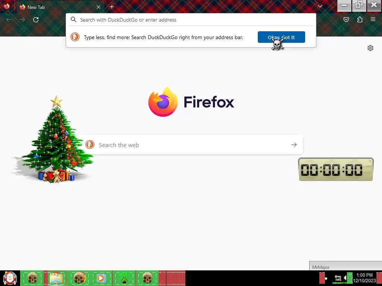382x286 pixels.
Task: Open the volume speaker icon in tray
Action: (347, 278)
